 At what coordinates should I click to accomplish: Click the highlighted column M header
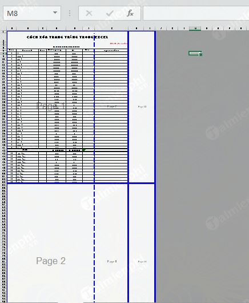click(195, 29)
